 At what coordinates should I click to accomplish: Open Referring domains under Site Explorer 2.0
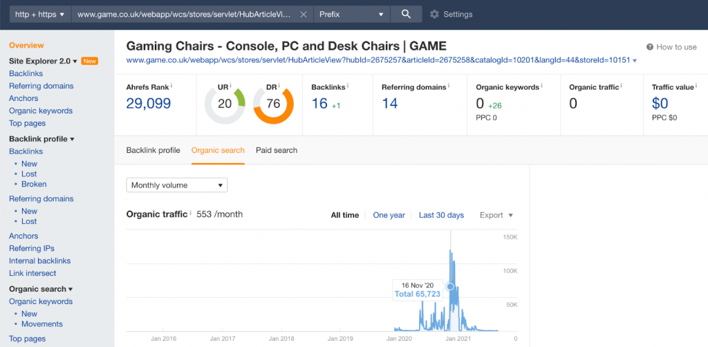pyautogui.click(x=41, y=86)
